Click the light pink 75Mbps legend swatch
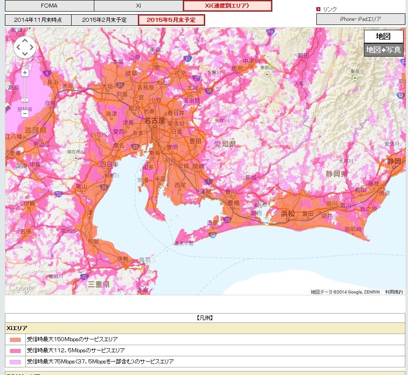The width and height of the screenshot is (408, 375). (15, 362)
